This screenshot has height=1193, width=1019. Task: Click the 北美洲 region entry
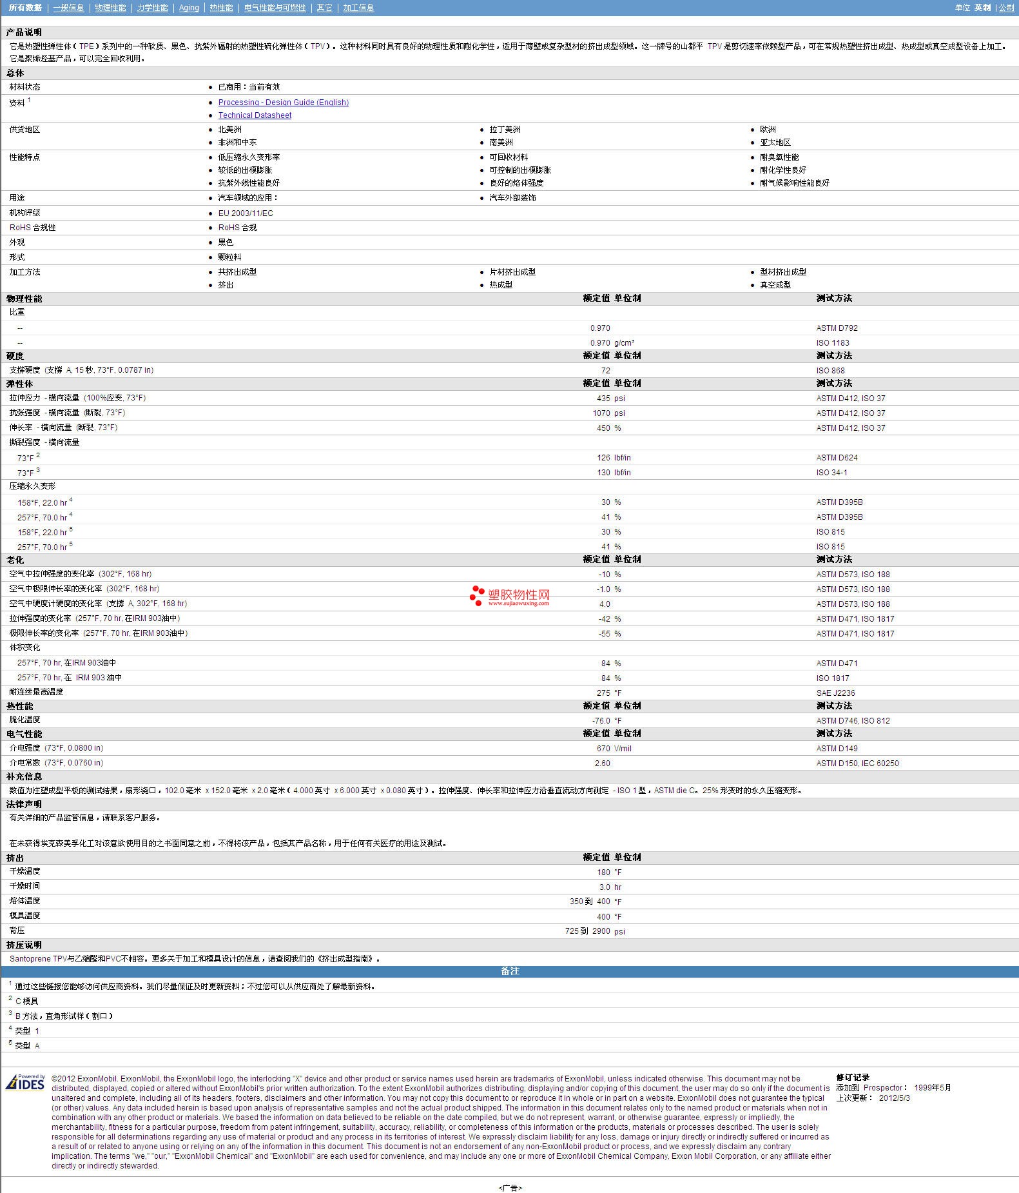coord(229,130)
